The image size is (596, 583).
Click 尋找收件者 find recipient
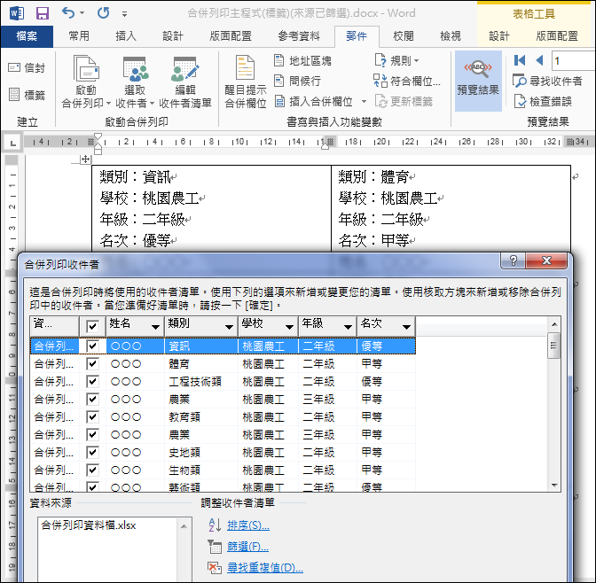coord(547,81)
